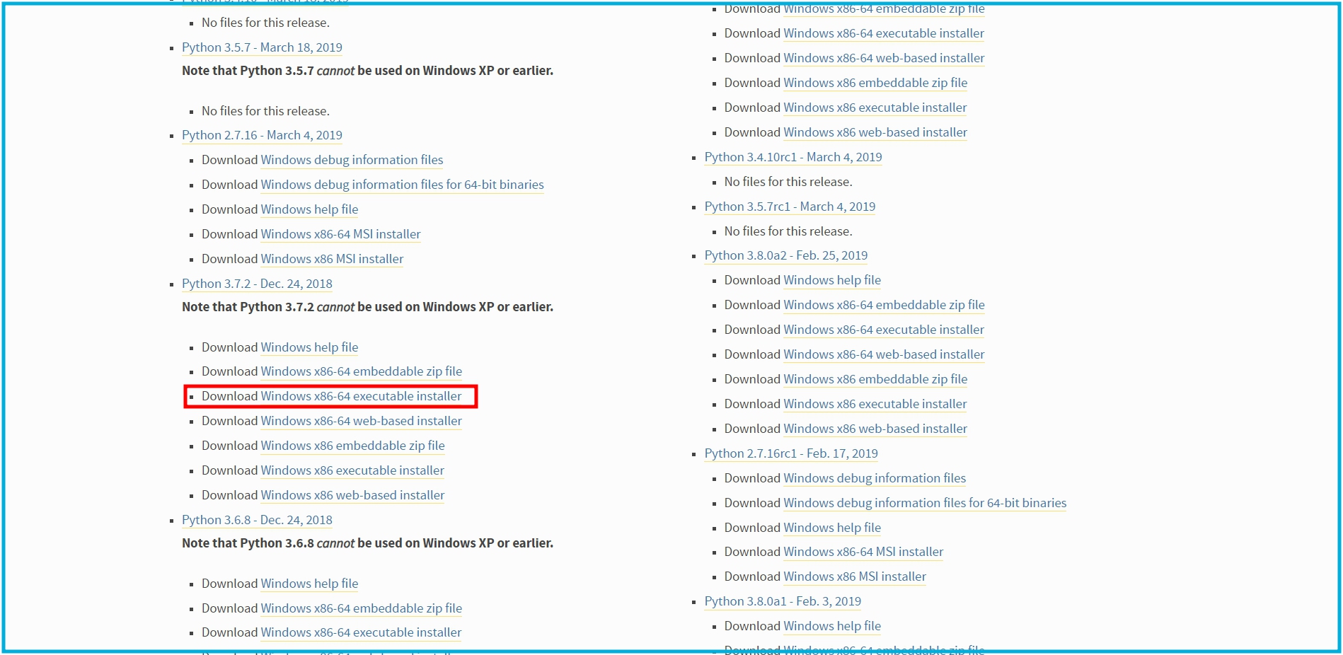Screen dimensions: 1343x655
Task: Download x86 MSI installer for Python 2.7.16rc1
Action: [x=855, y=576]
